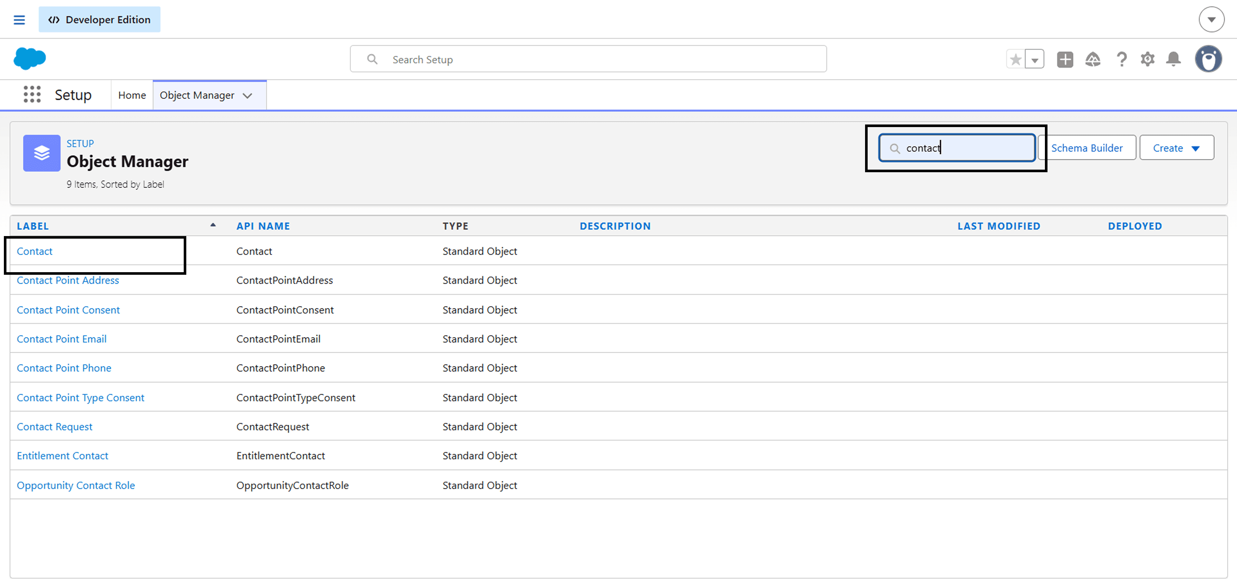Switch to the Home tab
Screen dimensions: 1237x585
click(131, 95)
